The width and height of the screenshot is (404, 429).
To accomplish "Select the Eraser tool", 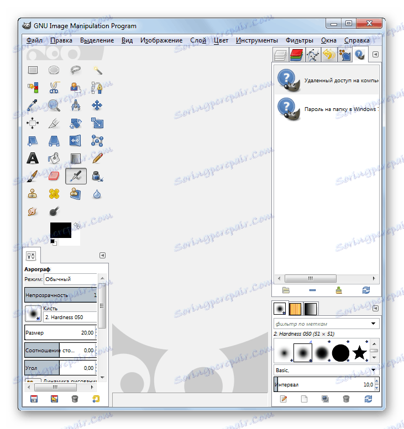I will (x=54, y=176).
